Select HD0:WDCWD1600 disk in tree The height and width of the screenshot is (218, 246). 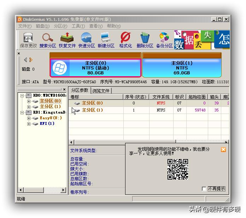pos(49,95)
